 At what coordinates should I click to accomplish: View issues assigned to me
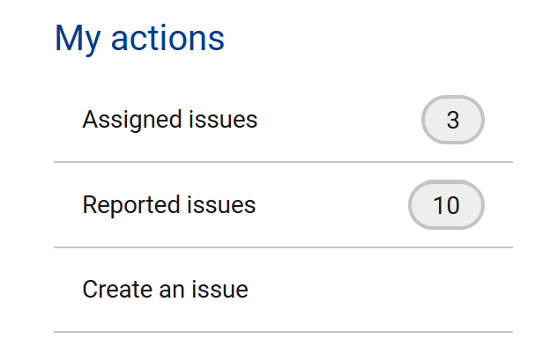tap(170, 120)
